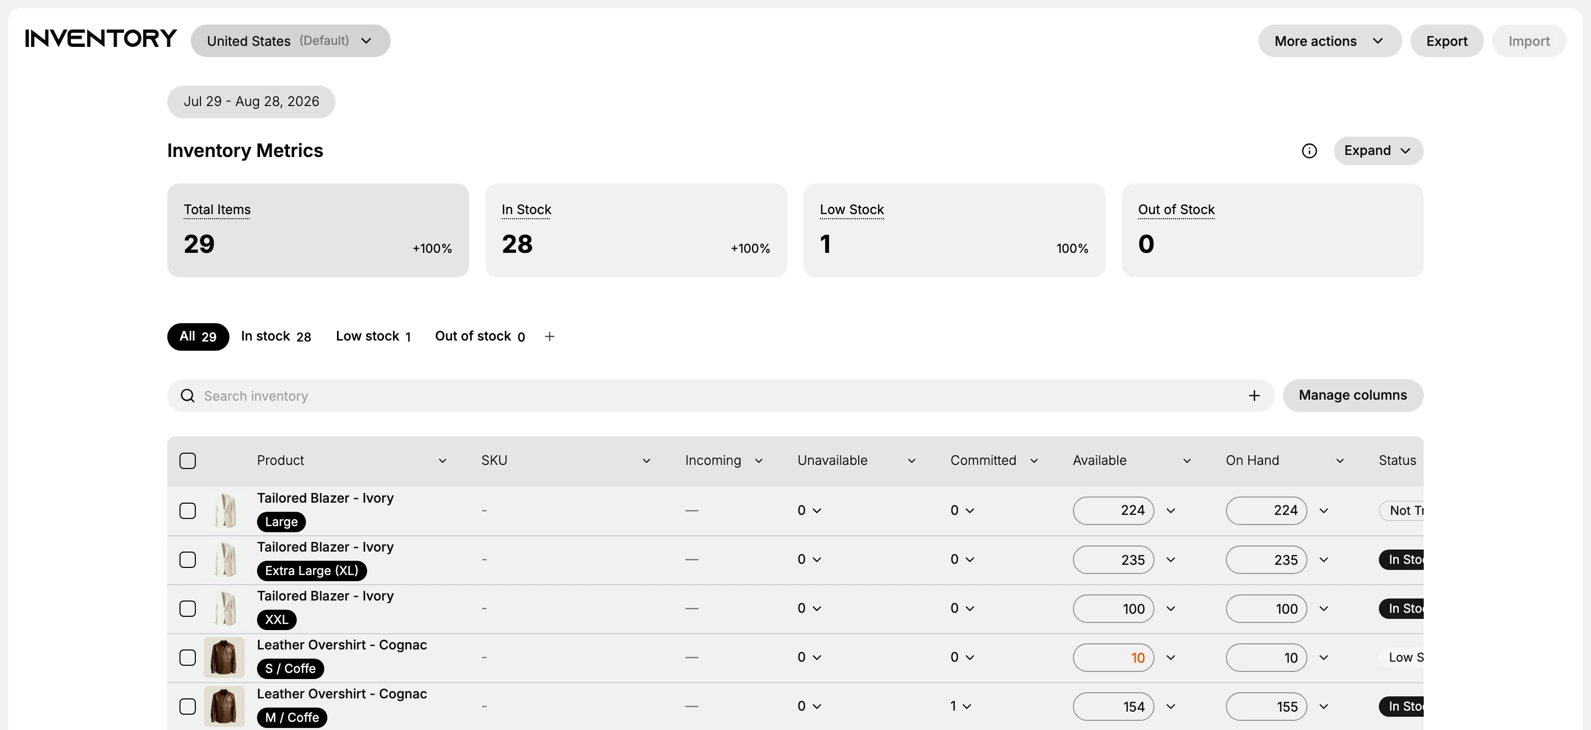The width and height of the screenshot is (1591, 730).
Task: Select the In Stock metric card
Action: click(x=636, y=230)
